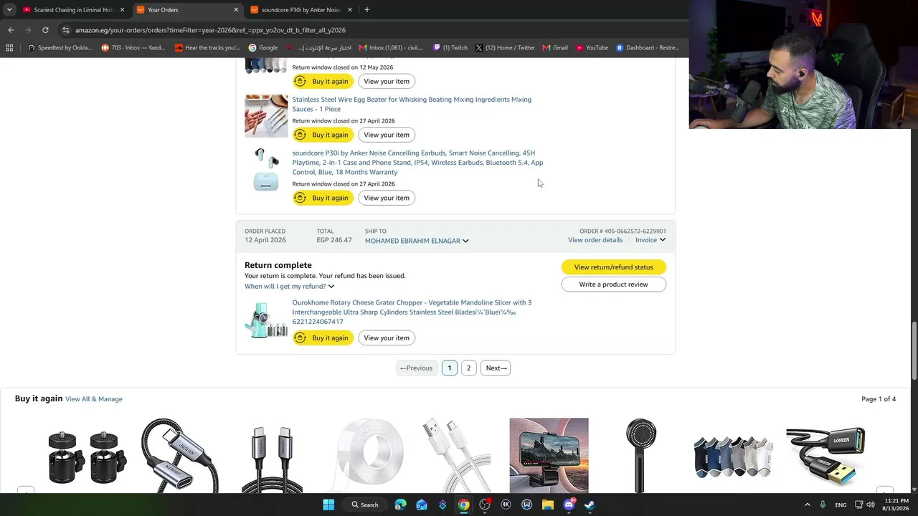The image size is (918, 516).
Task: Go back using the browser back arrow
Action: [11, 30]
